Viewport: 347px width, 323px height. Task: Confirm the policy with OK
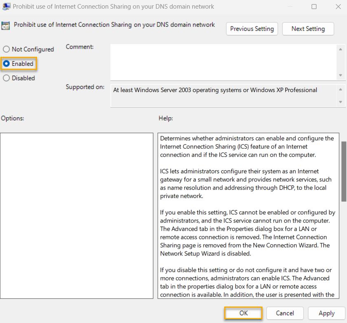[x=243, y=313]
